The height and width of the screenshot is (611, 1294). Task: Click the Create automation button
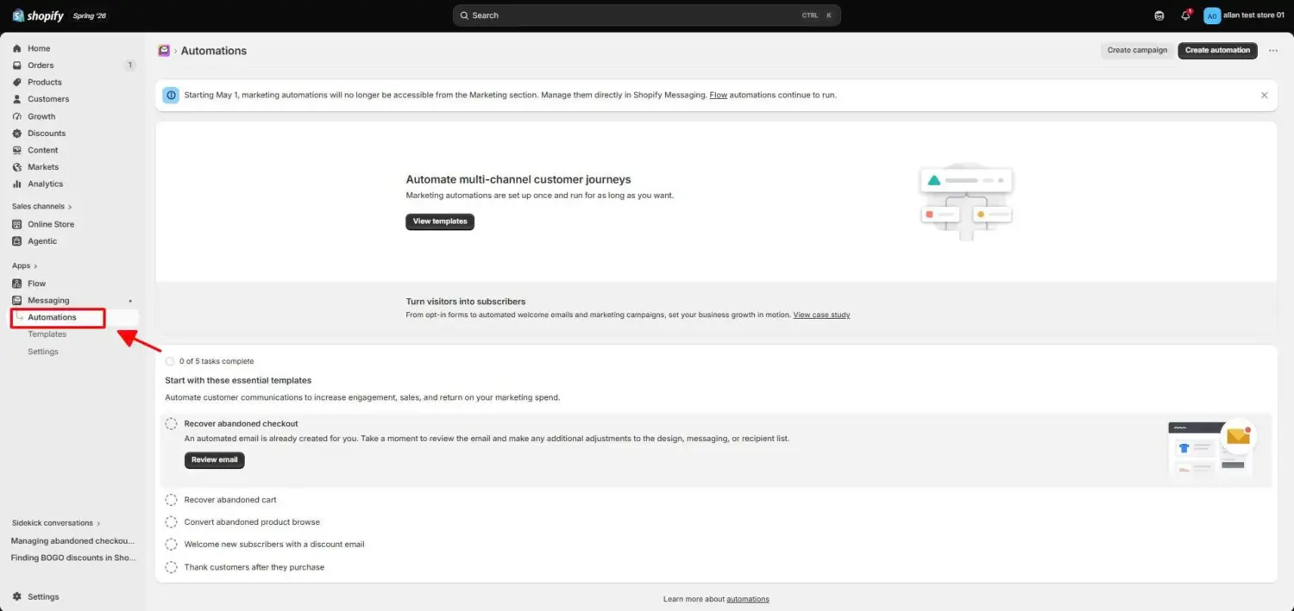[x=1217, y=51]
